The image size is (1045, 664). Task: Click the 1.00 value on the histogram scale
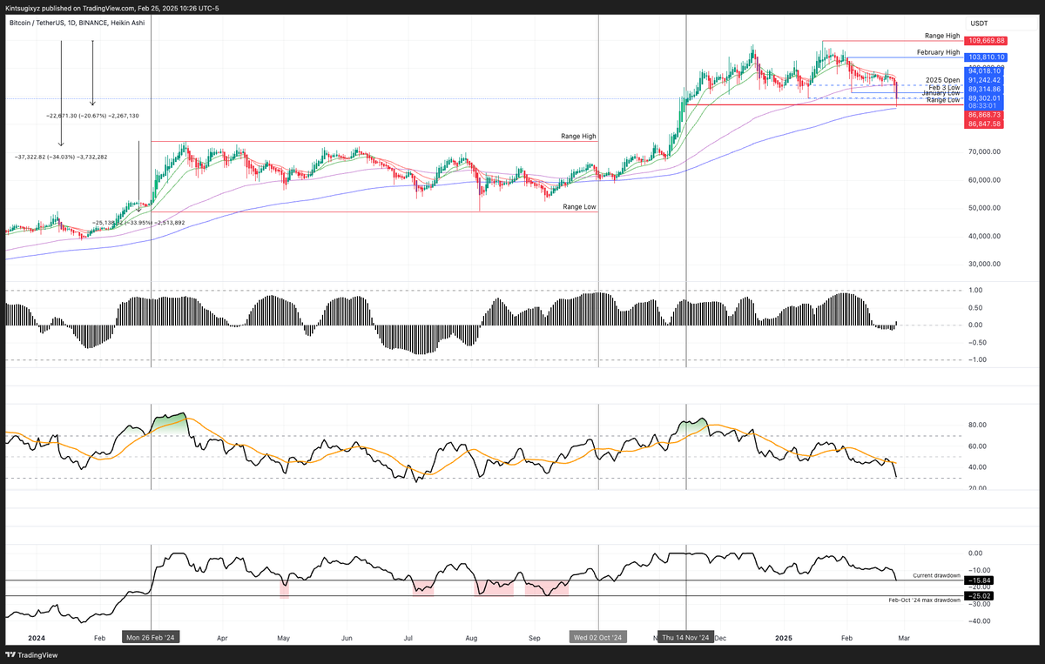click(976, 290)
